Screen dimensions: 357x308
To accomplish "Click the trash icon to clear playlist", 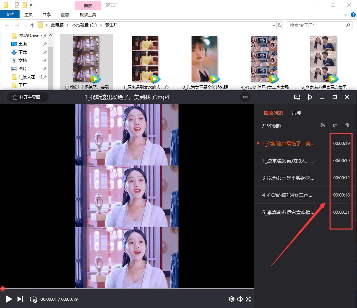I will 347,126.
